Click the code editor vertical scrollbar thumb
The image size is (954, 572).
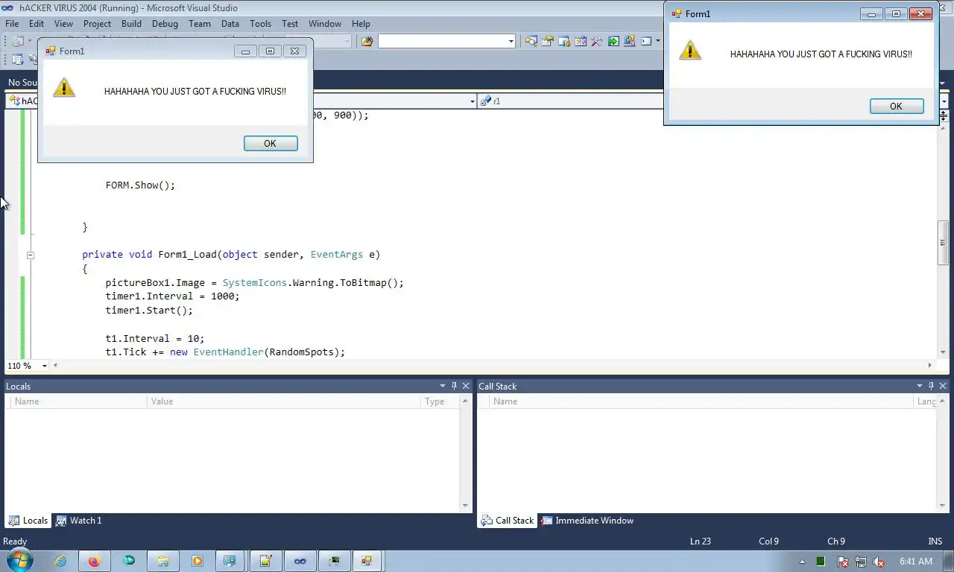[x=943, y=243]
